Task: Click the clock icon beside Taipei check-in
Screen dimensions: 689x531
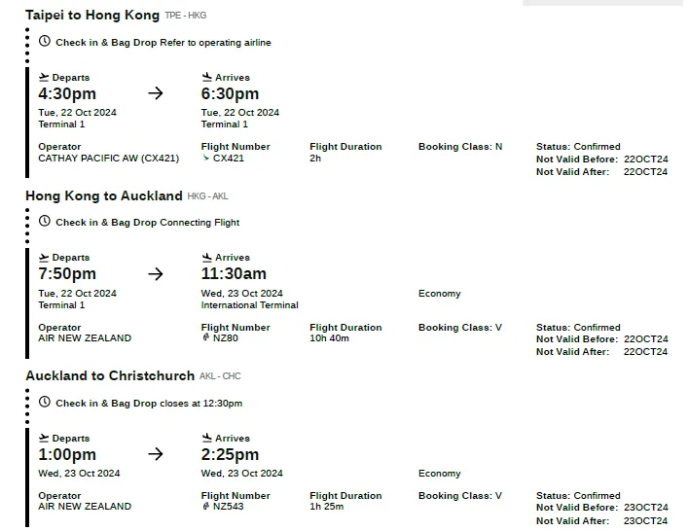Action: click(x=45, y=42)
